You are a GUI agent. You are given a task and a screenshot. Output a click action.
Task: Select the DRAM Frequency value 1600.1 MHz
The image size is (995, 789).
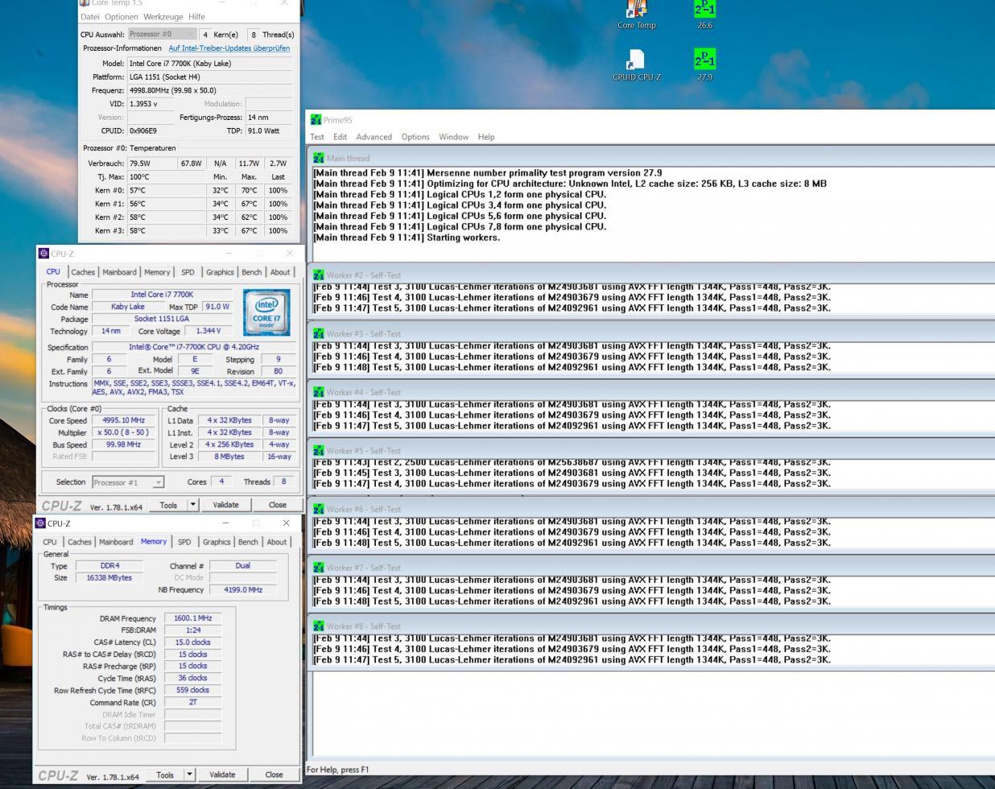click(x=192, y=618)
